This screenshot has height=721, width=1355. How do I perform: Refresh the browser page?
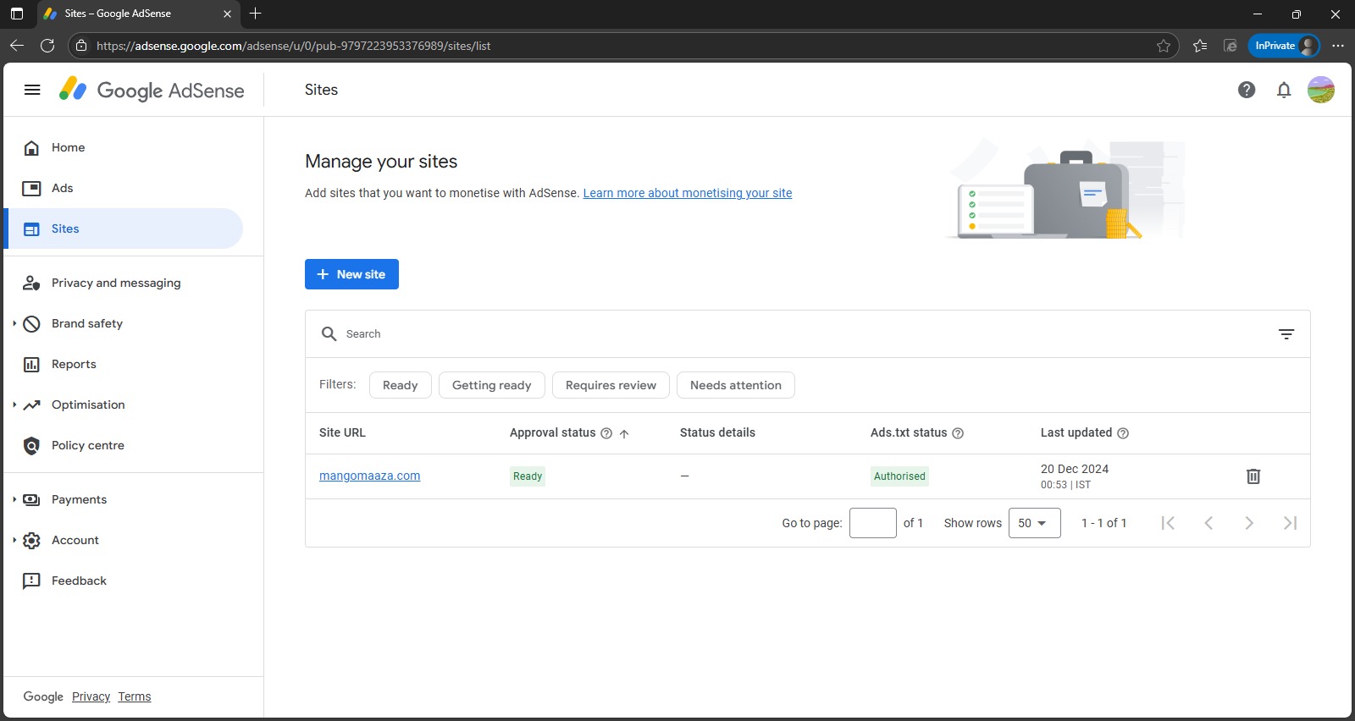pyautogui.click(x=47, y=46)
